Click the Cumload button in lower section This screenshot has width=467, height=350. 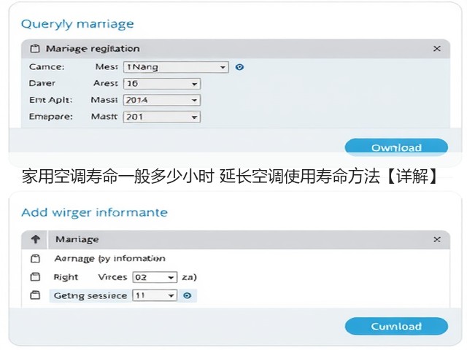tap(396, 326)
